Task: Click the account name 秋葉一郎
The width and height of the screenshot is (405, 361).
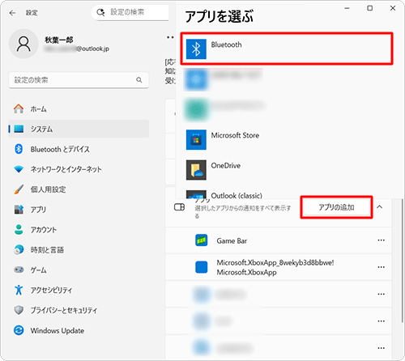Action: click(59, 40)
